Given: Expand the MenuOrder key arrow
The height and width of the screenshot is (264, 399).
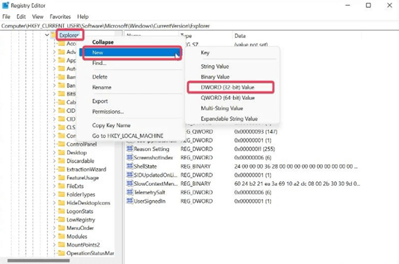Looking at the screenshot, I should point(54,228).
